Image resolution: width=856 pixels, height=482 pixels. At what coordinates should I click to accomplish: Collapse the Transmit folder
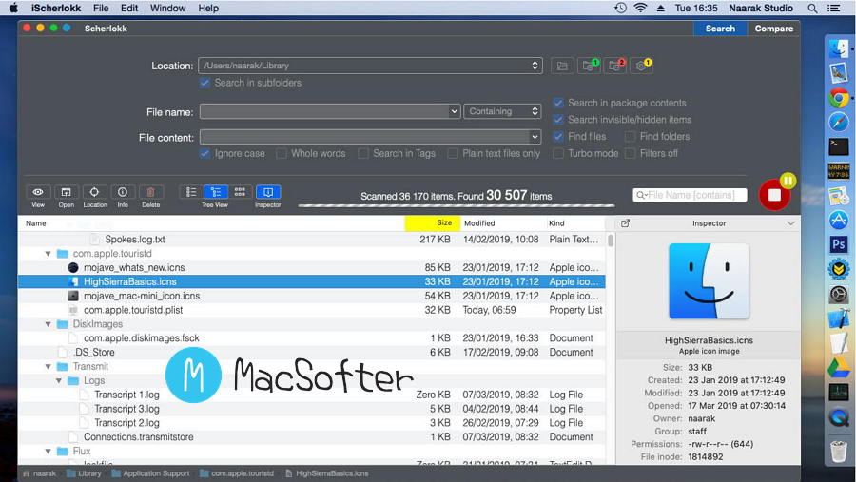tap(49, 366)
